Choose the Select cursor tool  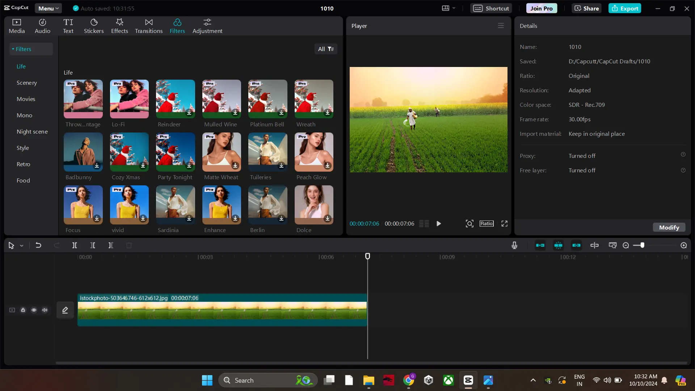11,245
